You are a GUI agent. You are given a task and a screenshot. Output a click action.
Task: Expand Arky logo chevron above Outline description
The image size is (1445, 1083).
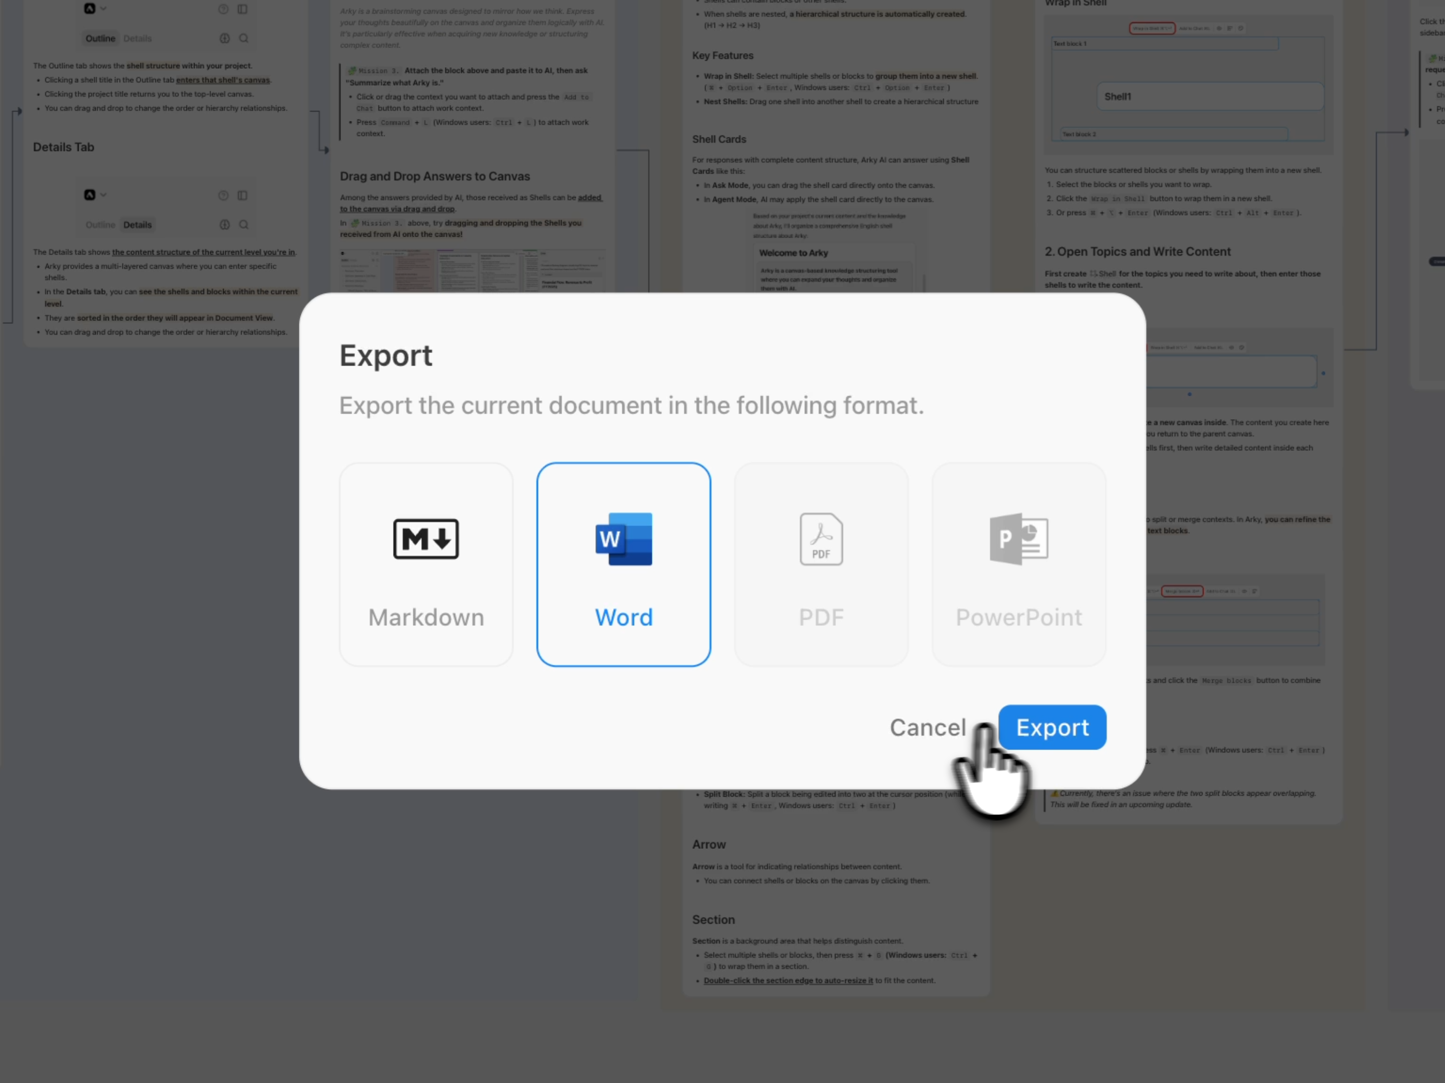(x=103, y=9)
